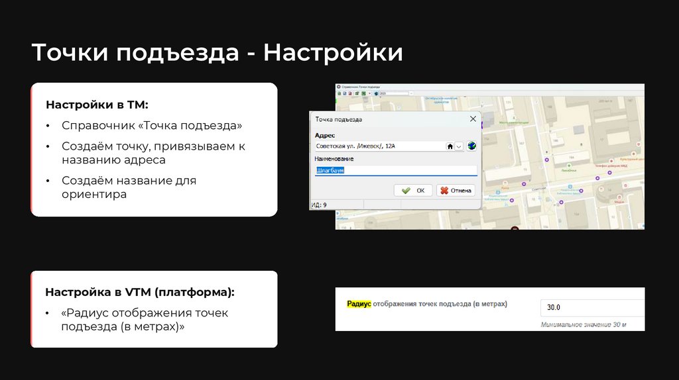Click the Наименование field containing Шлагбаум
Screen dimensions: 679x380
pyautogui.click(x=396, y=170)
